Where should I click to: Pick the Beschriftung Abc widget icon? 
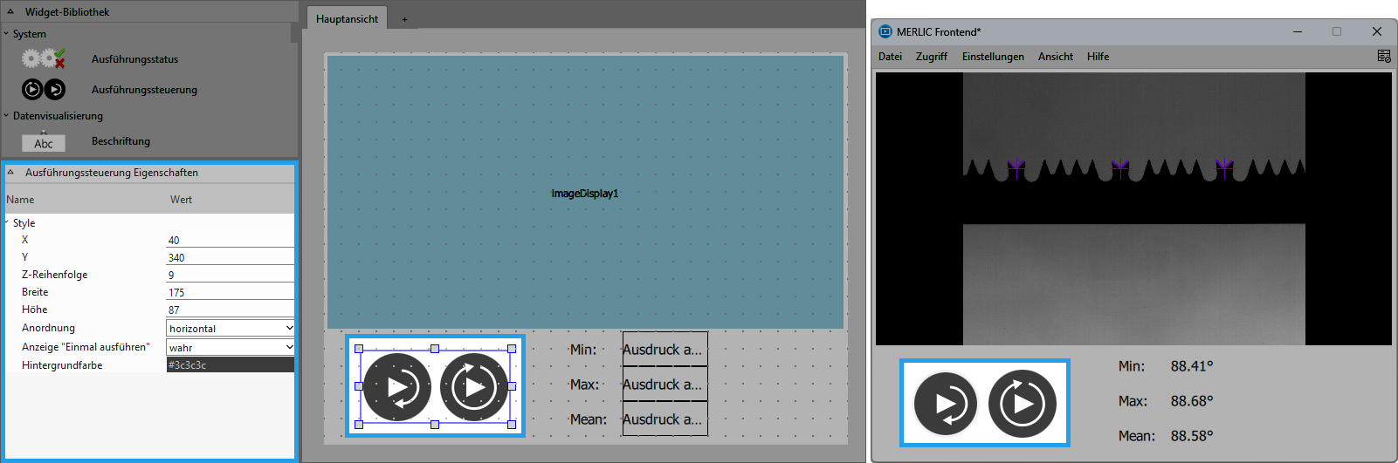coord(43,143)
